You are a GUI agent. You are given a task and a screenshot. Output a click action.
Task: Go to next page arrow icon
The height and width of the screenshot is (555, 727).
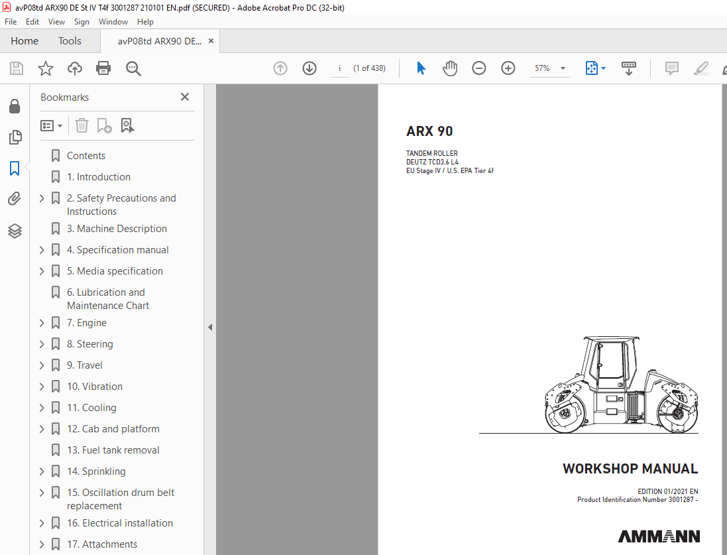tap(309, 68)
